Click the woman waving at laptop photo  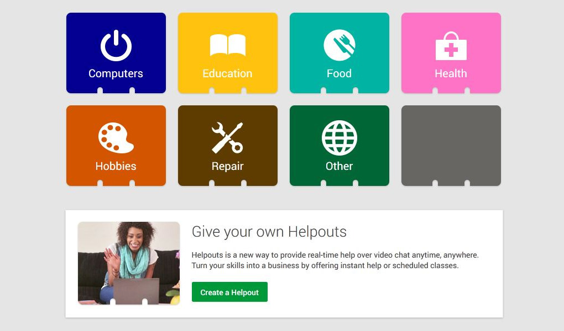pos(129,263)
